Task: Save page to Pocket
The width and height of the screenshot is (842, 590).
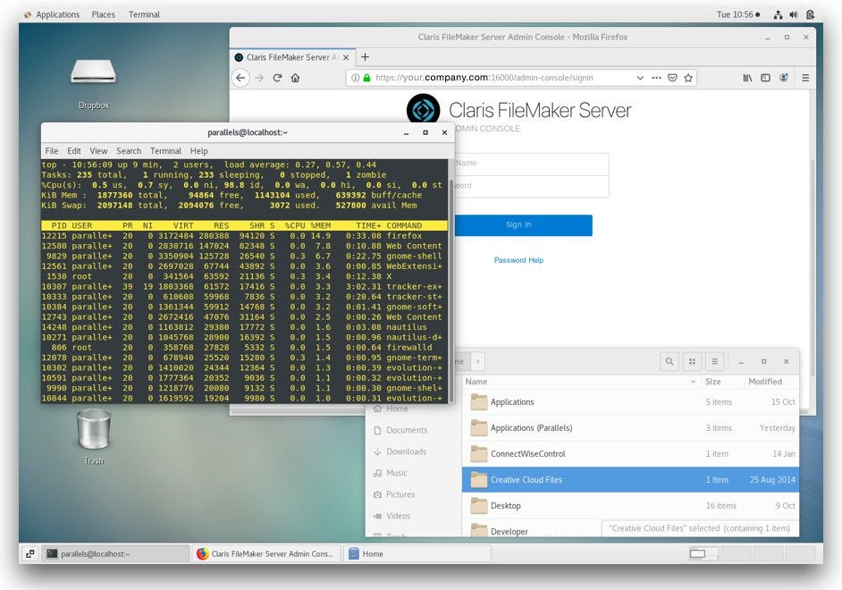Action: pyautogui.click(x=672, y=78)
